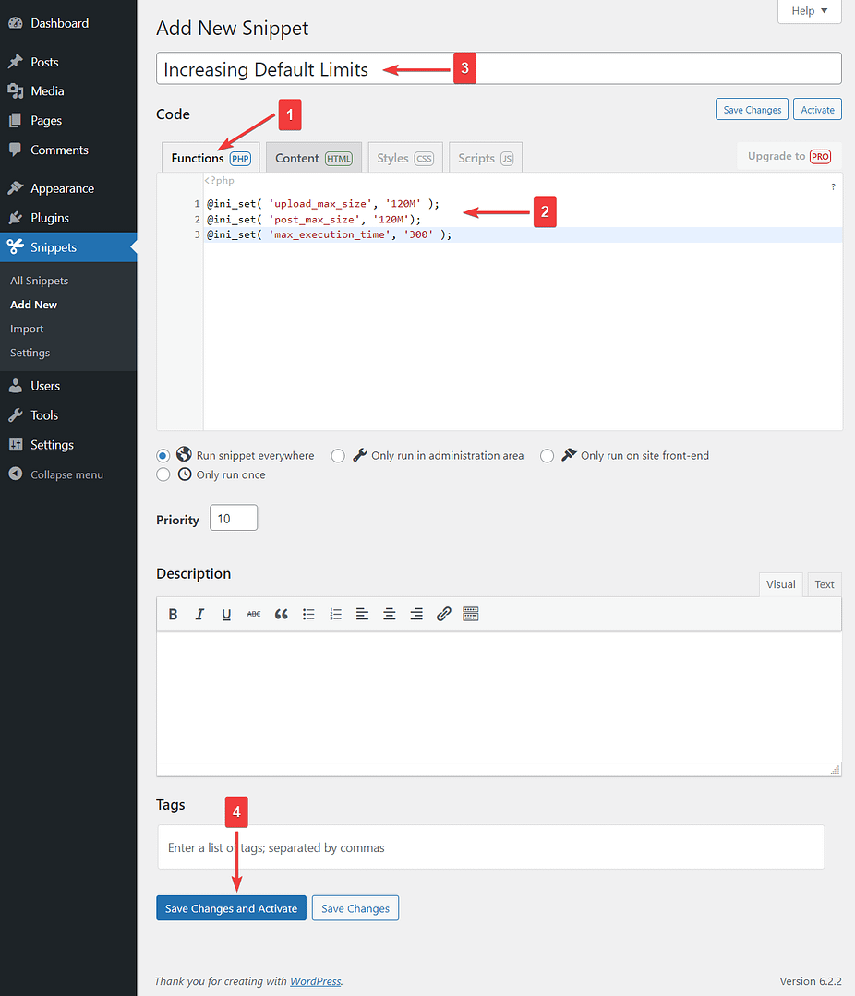Image resolution: width=855 pixels, height=996 pixels.
Task: Select the Run snippet everywhere radio button
Action: pyautogui.click(x=163, y=455)
